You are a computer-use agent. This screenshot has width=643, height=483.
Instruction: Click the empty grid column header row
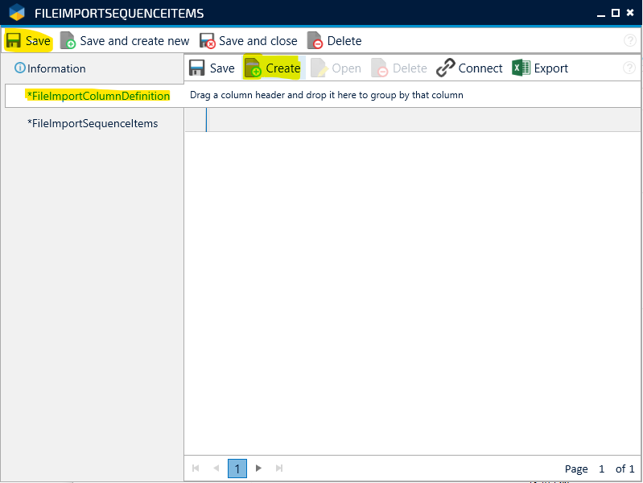tap(422, 120)
